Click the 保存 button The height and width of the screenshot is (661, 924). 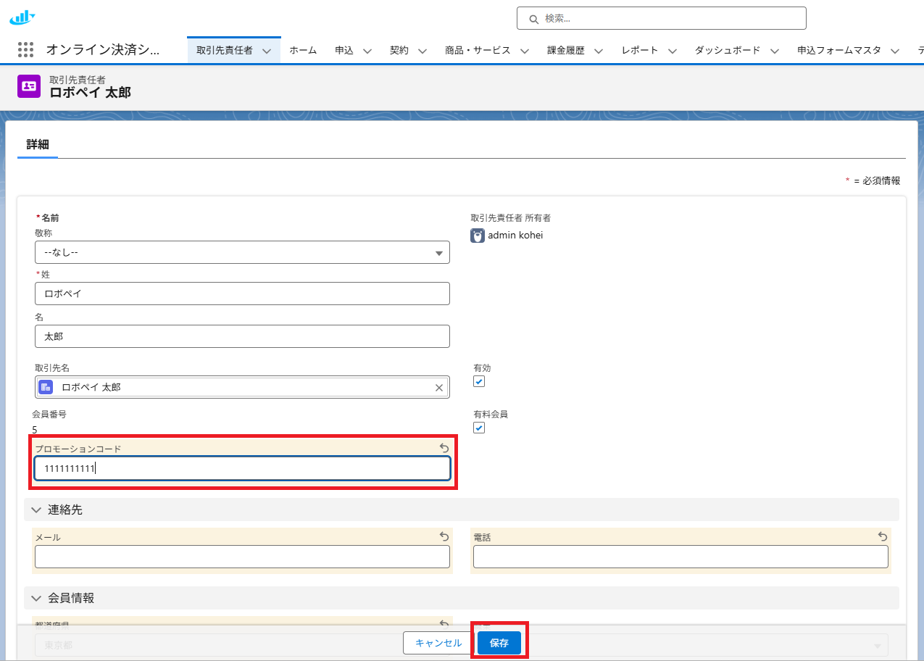coord(499,643)
